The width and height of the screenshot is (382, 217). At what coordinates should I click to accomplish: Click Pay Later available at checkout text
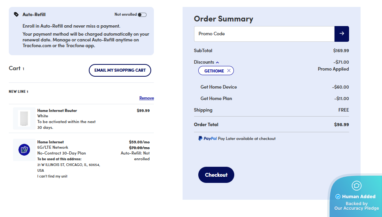pyautogui.click(x=247, y=138)
